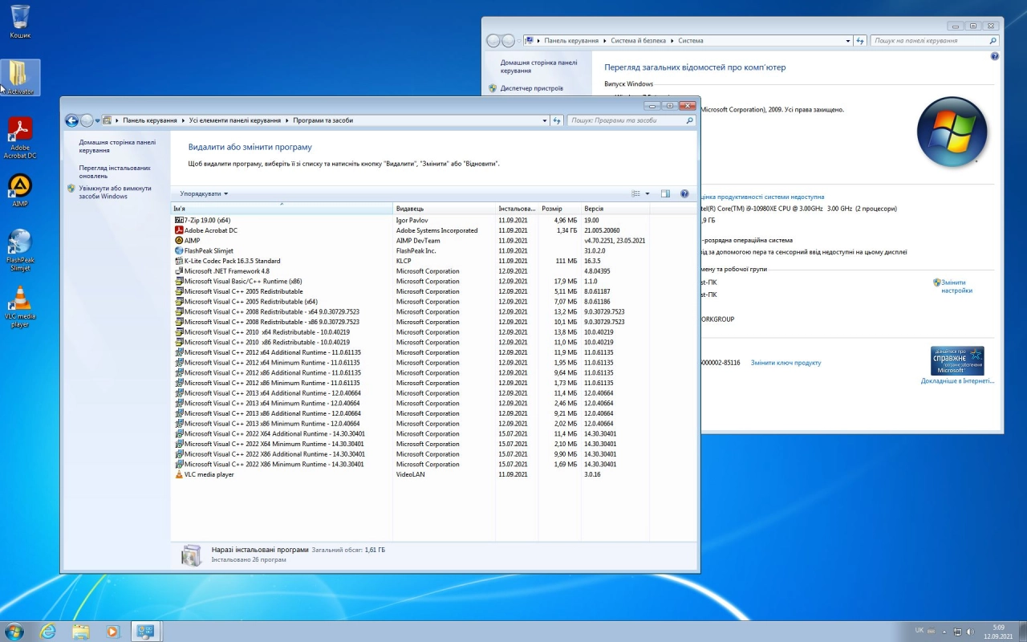Go forward in the Programs and Features window
1027x642 pixels.
coord(87,120)
